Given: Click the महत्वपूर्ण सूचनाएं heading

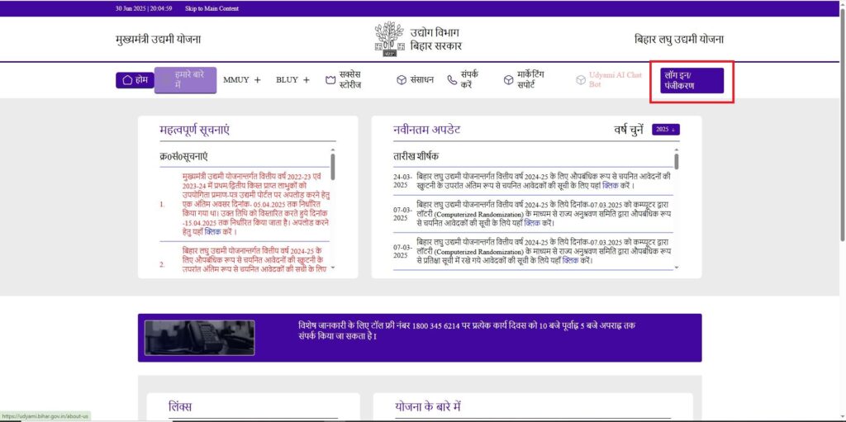Looking at the screenshot, I should coord(195,130).
